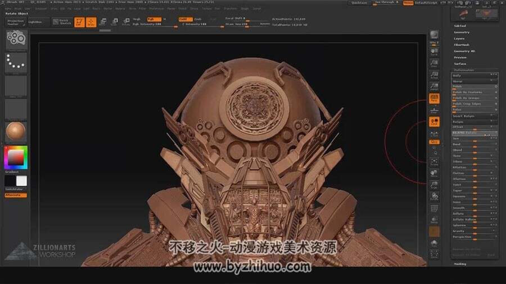This screenshot has width=506, height=284.
Task: Toggle Floor grid button
Action: point(434,111)
